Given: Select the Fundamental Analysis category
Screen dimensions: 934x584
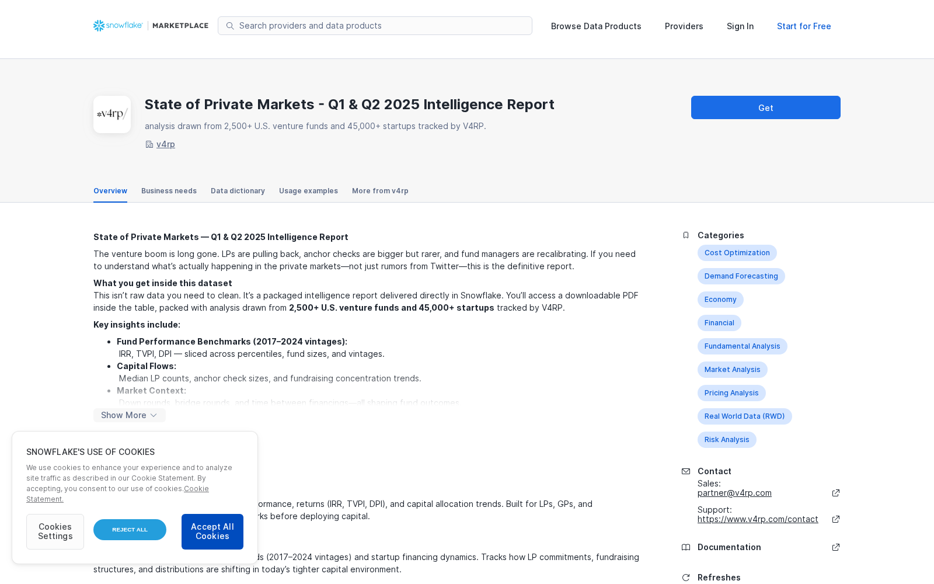Looking at the screenshot, I should pos(743,346).
